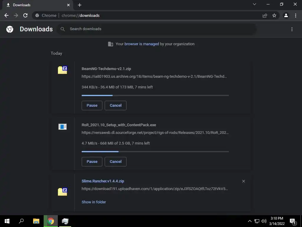Pause the RoR Setup download

pos(92,162)
